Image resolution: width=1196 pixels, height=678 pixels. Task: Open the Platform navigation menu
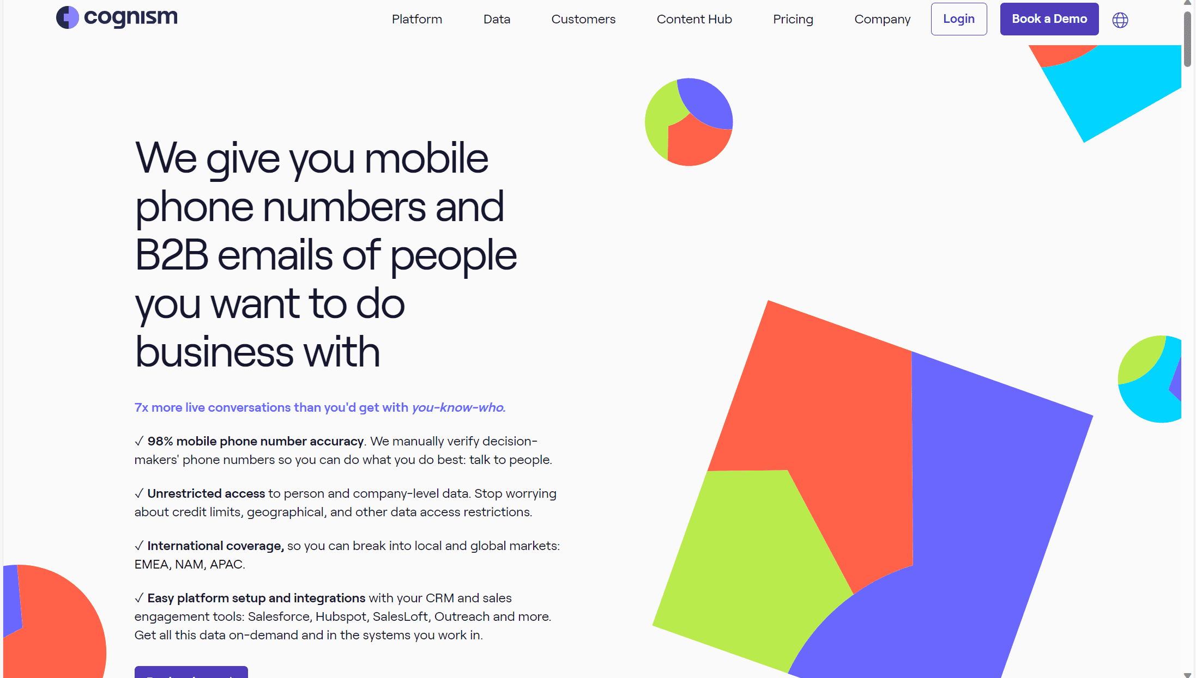click(x=415, y=18)
